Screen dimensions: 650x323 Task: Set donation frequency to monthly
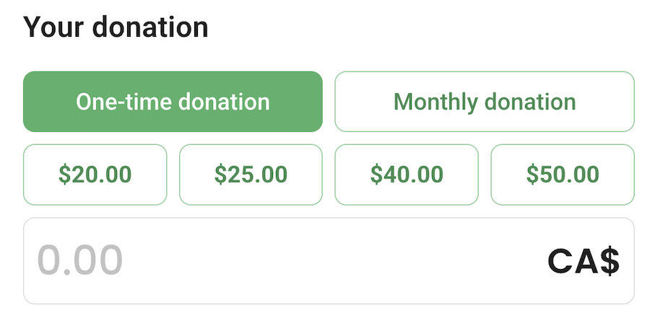[x=485, y=102]
